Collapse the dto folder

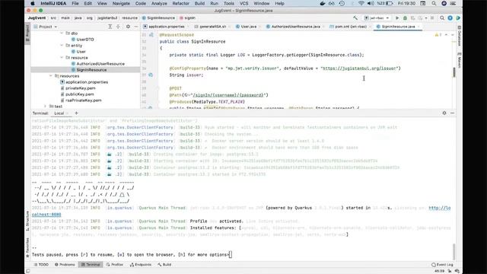(62, 33)
